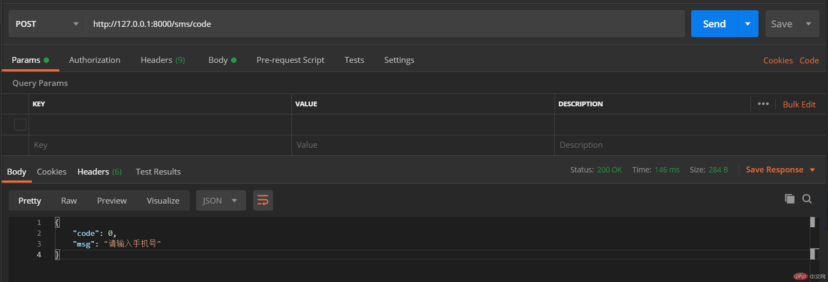Show the Raw response view
The image size is (828, 282).
click(x=69, y=200)
